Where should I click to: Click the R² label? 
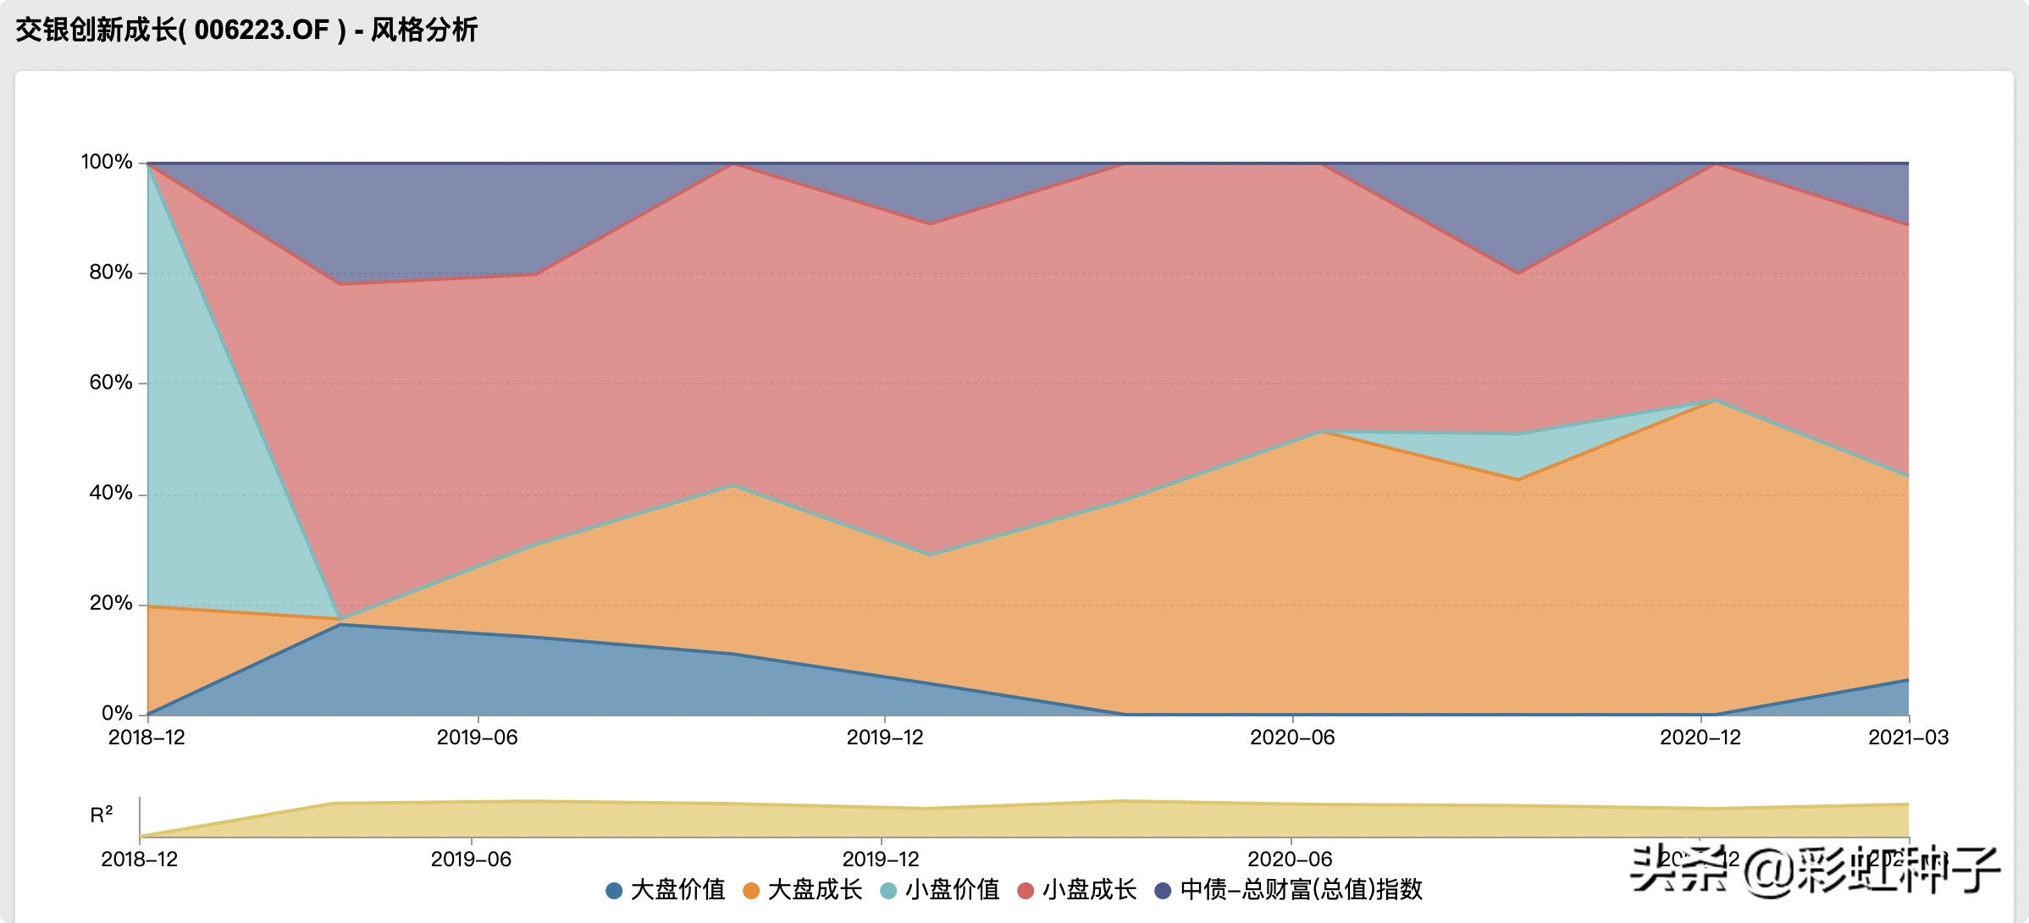tap(102, 815)
